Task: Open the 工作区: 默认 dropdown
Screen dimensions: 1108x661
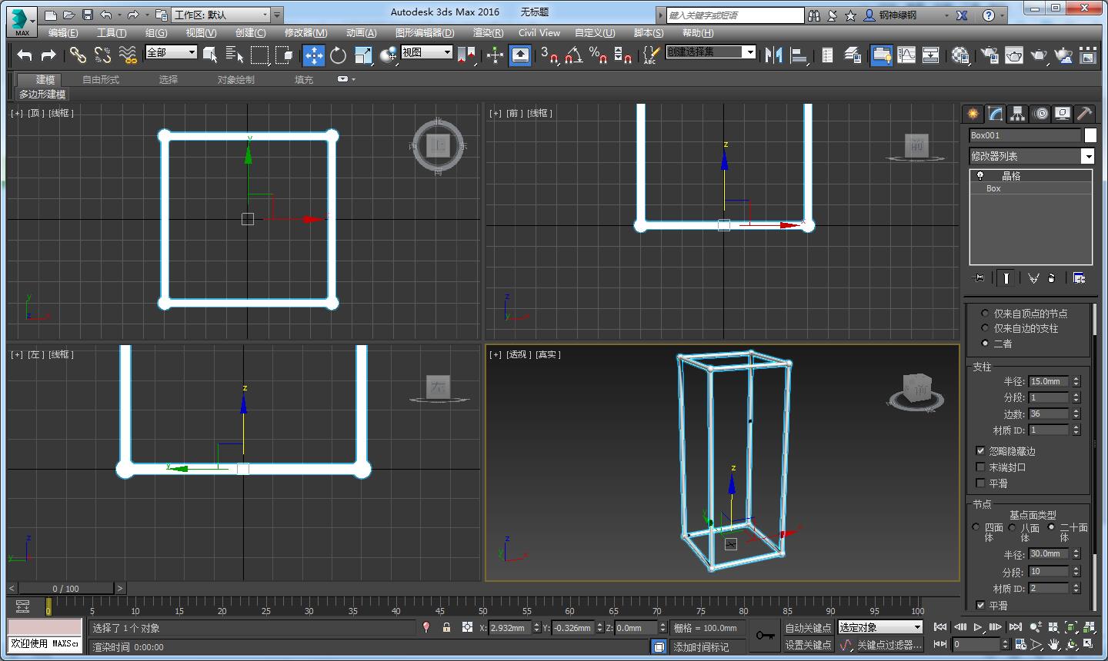Action: click(x=221, y=15)
